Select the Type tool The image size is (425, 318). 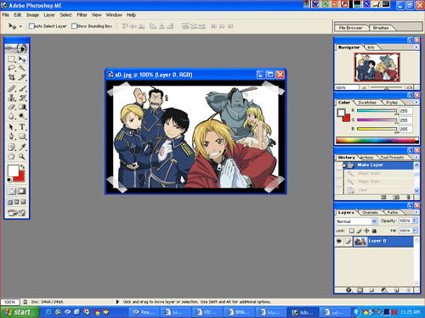pyautogui.click(x=22, y=127)
